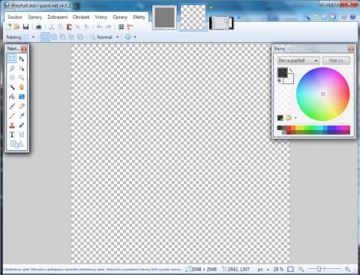Select the Rectangle Select tool
The image size is (360, 275).
[12, 59]
